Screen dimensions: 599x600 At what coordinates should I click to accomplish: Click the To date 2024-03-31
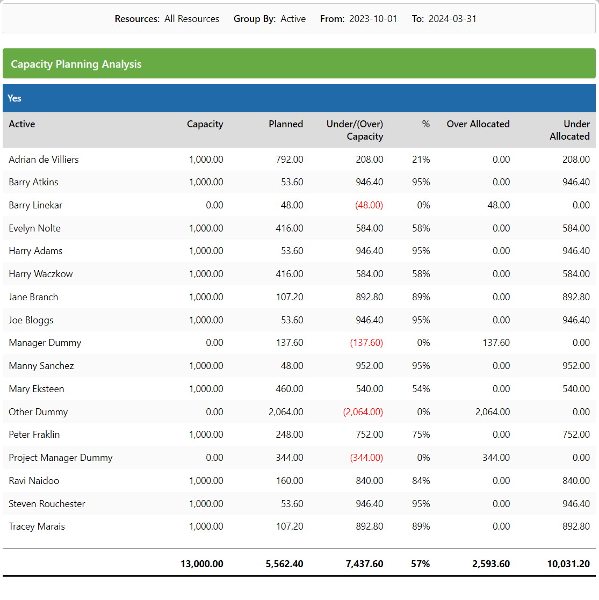coord(452,19)
